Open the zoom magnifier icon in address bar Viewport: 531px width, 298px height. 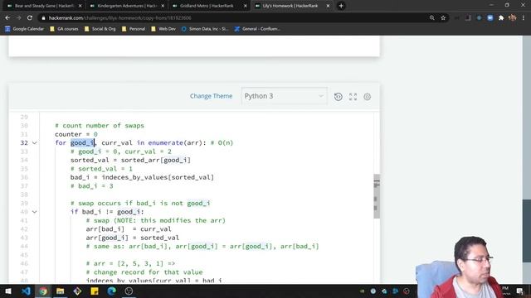pyautogui.click(x=431, y=18)
